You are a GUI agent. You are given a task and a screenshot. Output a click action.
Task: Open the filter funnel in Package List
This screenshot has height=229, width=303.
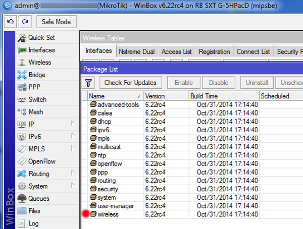[x=88, y=83]
